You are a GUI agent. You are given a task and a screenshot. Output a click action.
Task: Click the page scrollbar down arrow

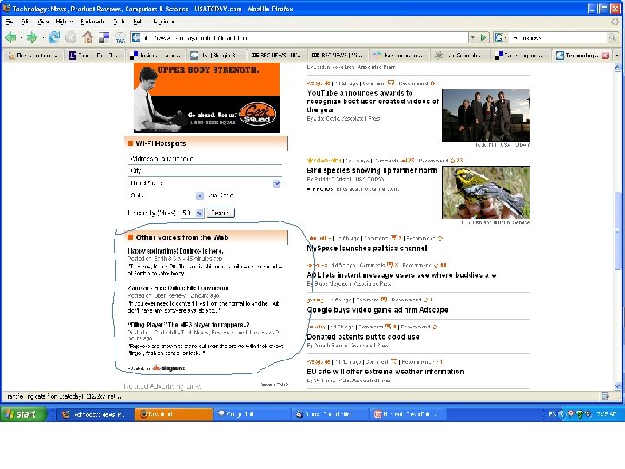(617, 386)
